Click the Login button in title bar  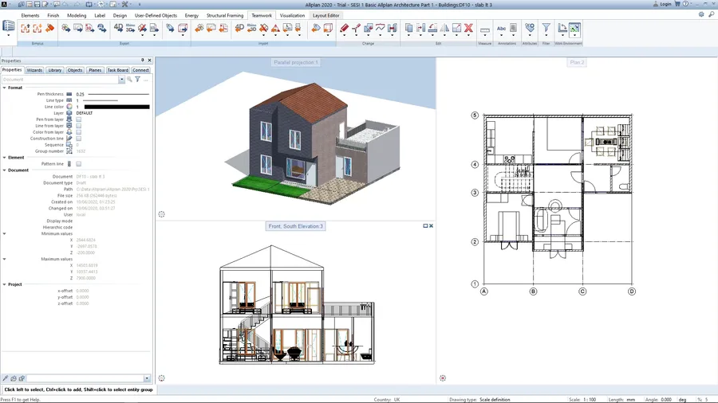coord(662,4)
